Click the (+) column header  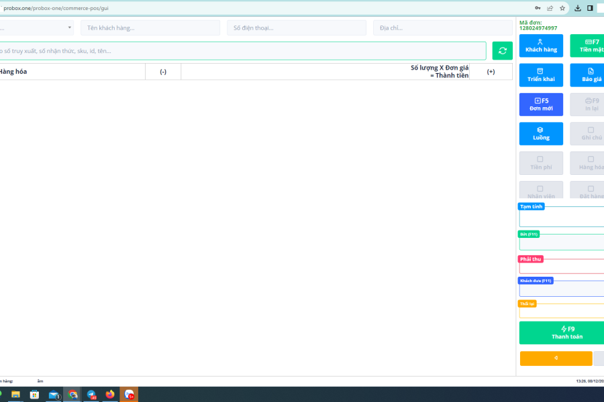(x=491, y=72)
